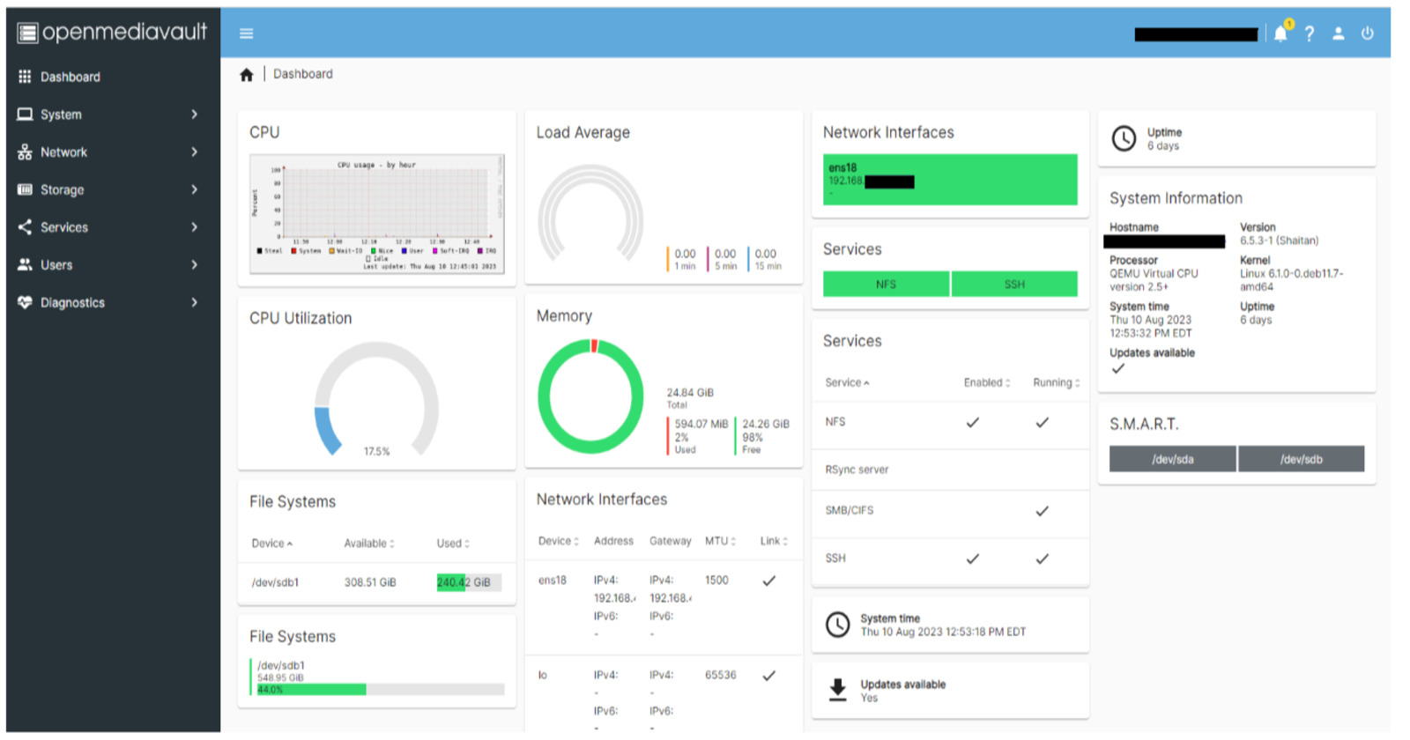Click the Updates available checkmark in System Information

point(1117,369)
